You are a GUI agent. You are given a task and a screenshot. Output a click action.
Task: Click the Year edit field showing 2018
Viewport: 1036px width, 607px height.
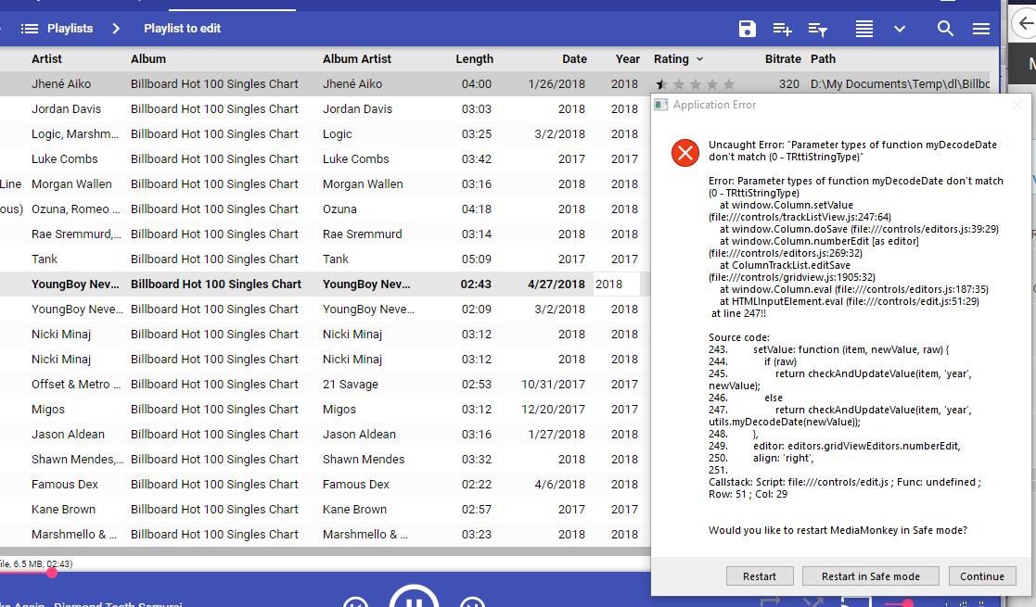point(616,285)
